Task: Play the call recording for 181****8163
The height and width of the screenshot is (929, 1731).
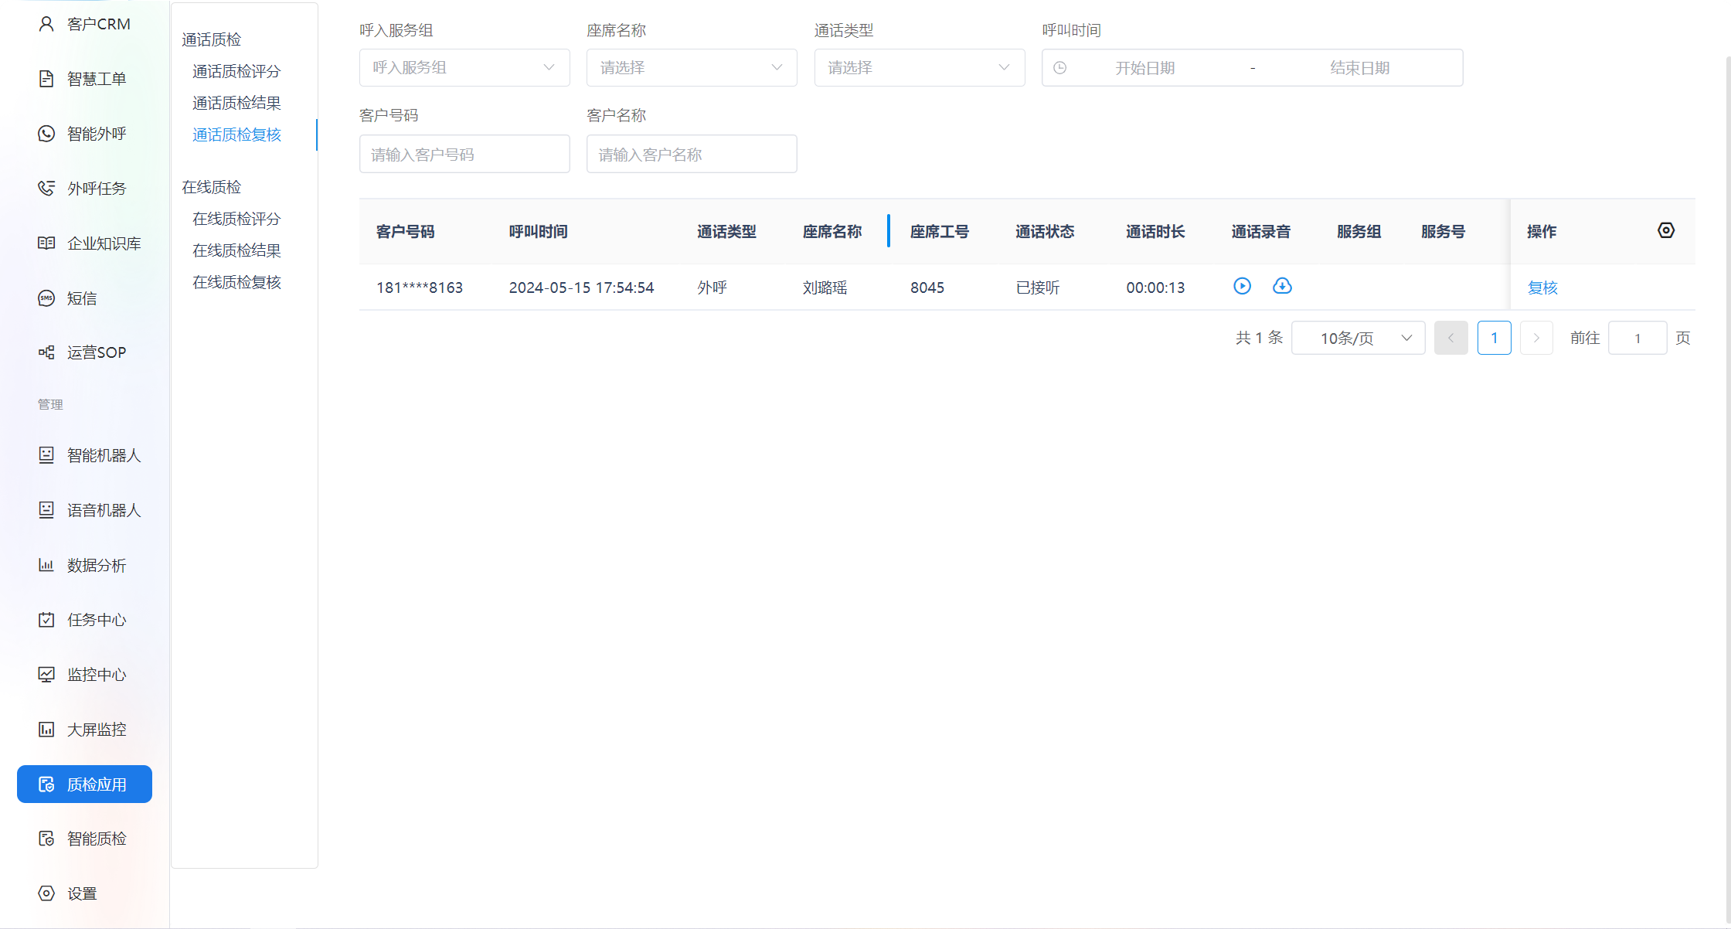Action: click(x=1242, y=286)
